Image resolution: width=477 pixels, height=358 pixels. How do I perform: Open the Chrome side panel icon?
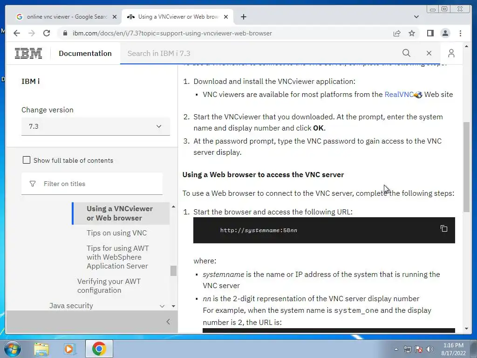[x=430, y=33]
